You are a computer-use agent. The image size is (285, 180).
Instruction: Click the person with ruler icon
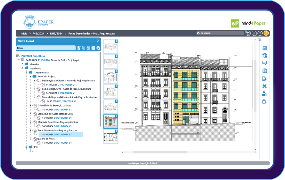coord(265,48)
